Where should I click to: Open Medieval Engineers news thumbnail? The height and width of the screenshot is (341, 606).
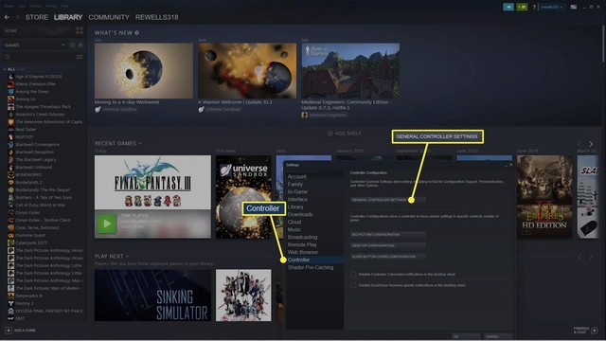coord(350,71)
